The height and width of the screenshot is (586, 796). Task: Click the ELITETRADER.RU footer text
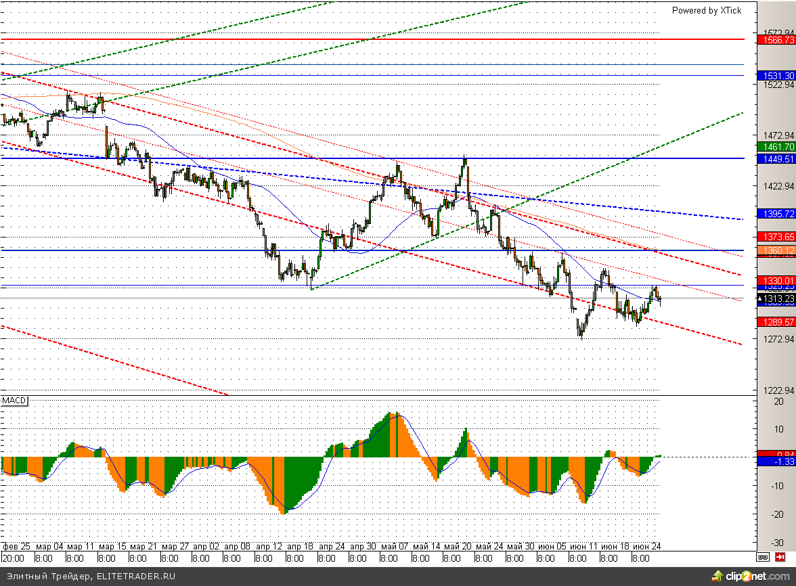pyautogui.click(x=135, y=577)
